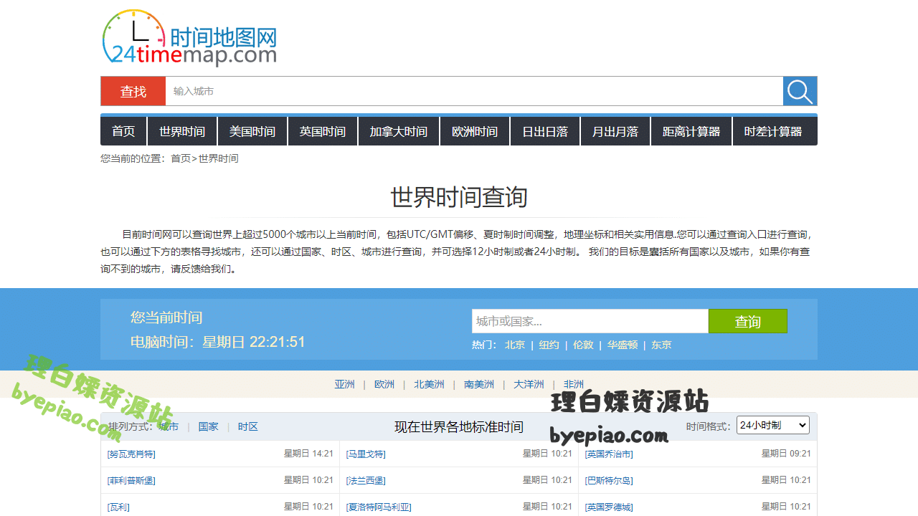
Task: Switch sorting to 国家
Action: pyautogui.click(x=208, y=426)
